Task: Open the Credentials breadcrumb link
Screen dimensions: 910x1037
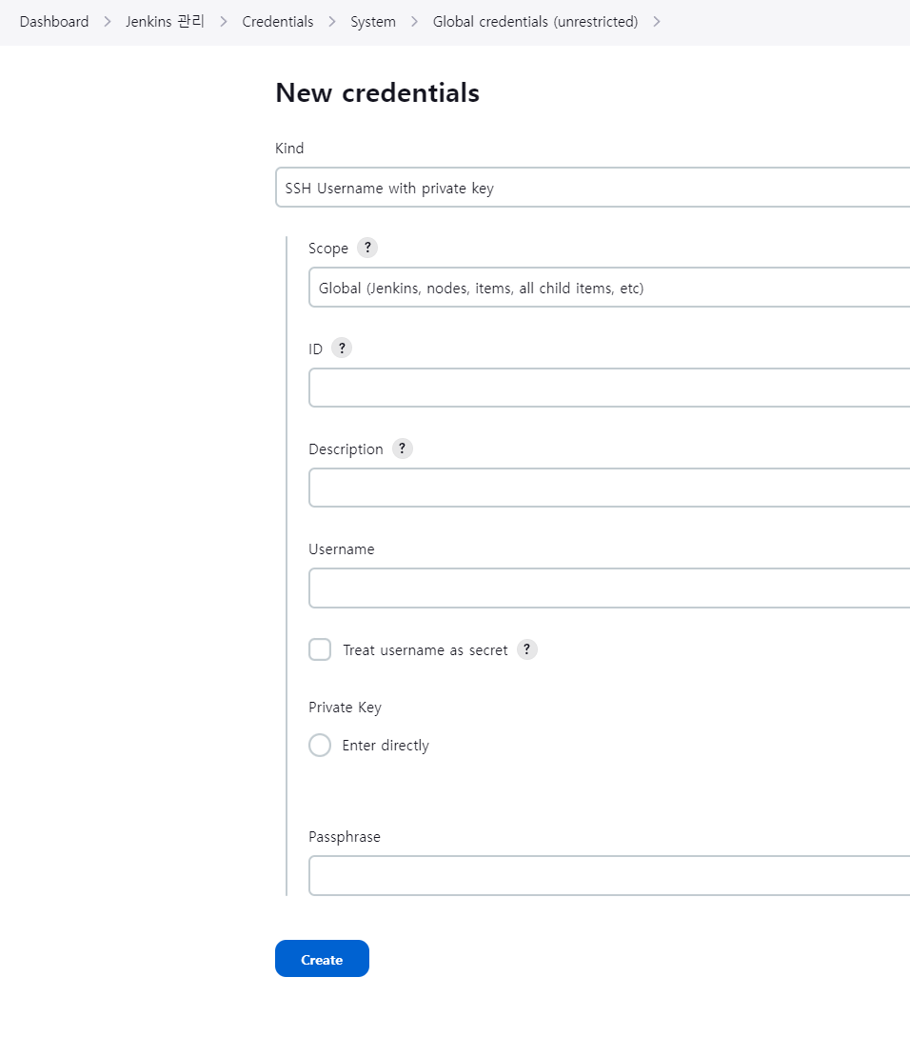Action: click(278, 22)
